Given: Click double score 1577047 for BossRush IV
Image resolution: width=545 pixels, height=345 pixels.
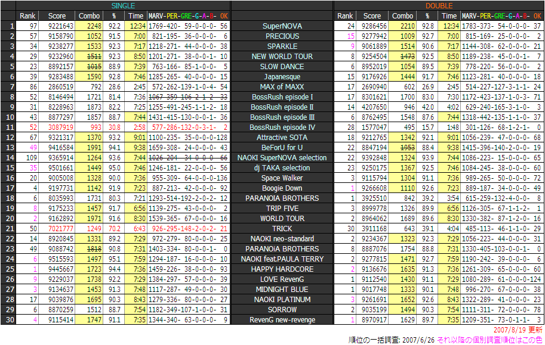Looking at the screenshot, I should [x=374, y=128].
